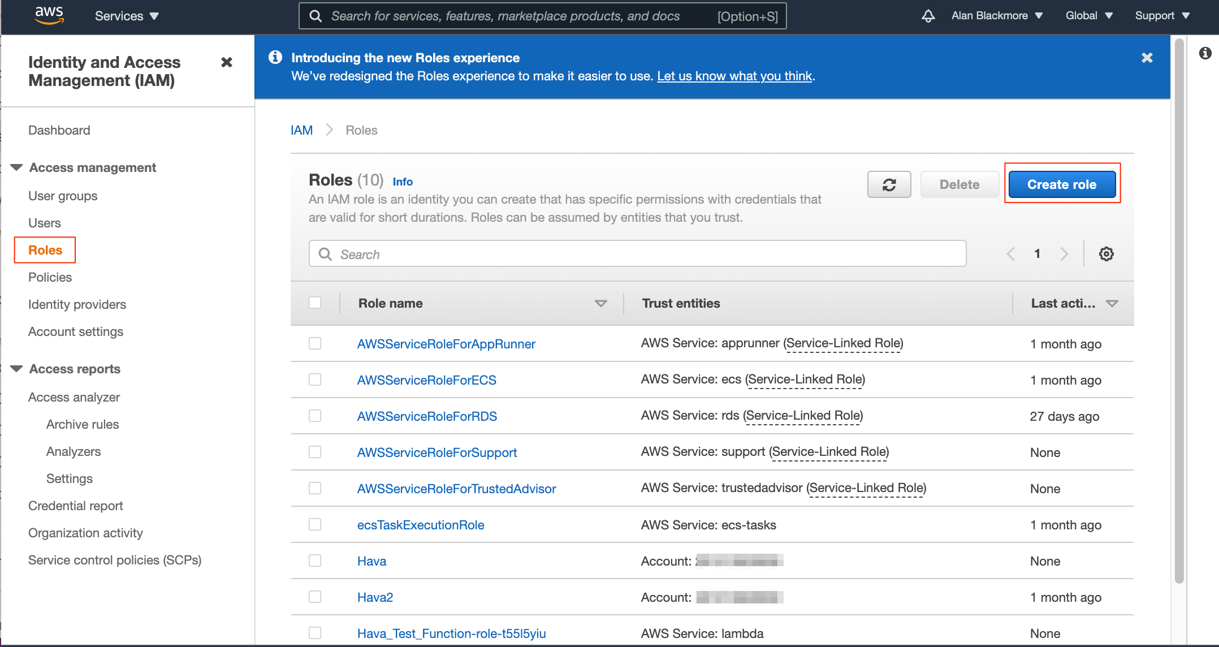
Task: Refresh the roles list
Action: (x=889, y=184)
